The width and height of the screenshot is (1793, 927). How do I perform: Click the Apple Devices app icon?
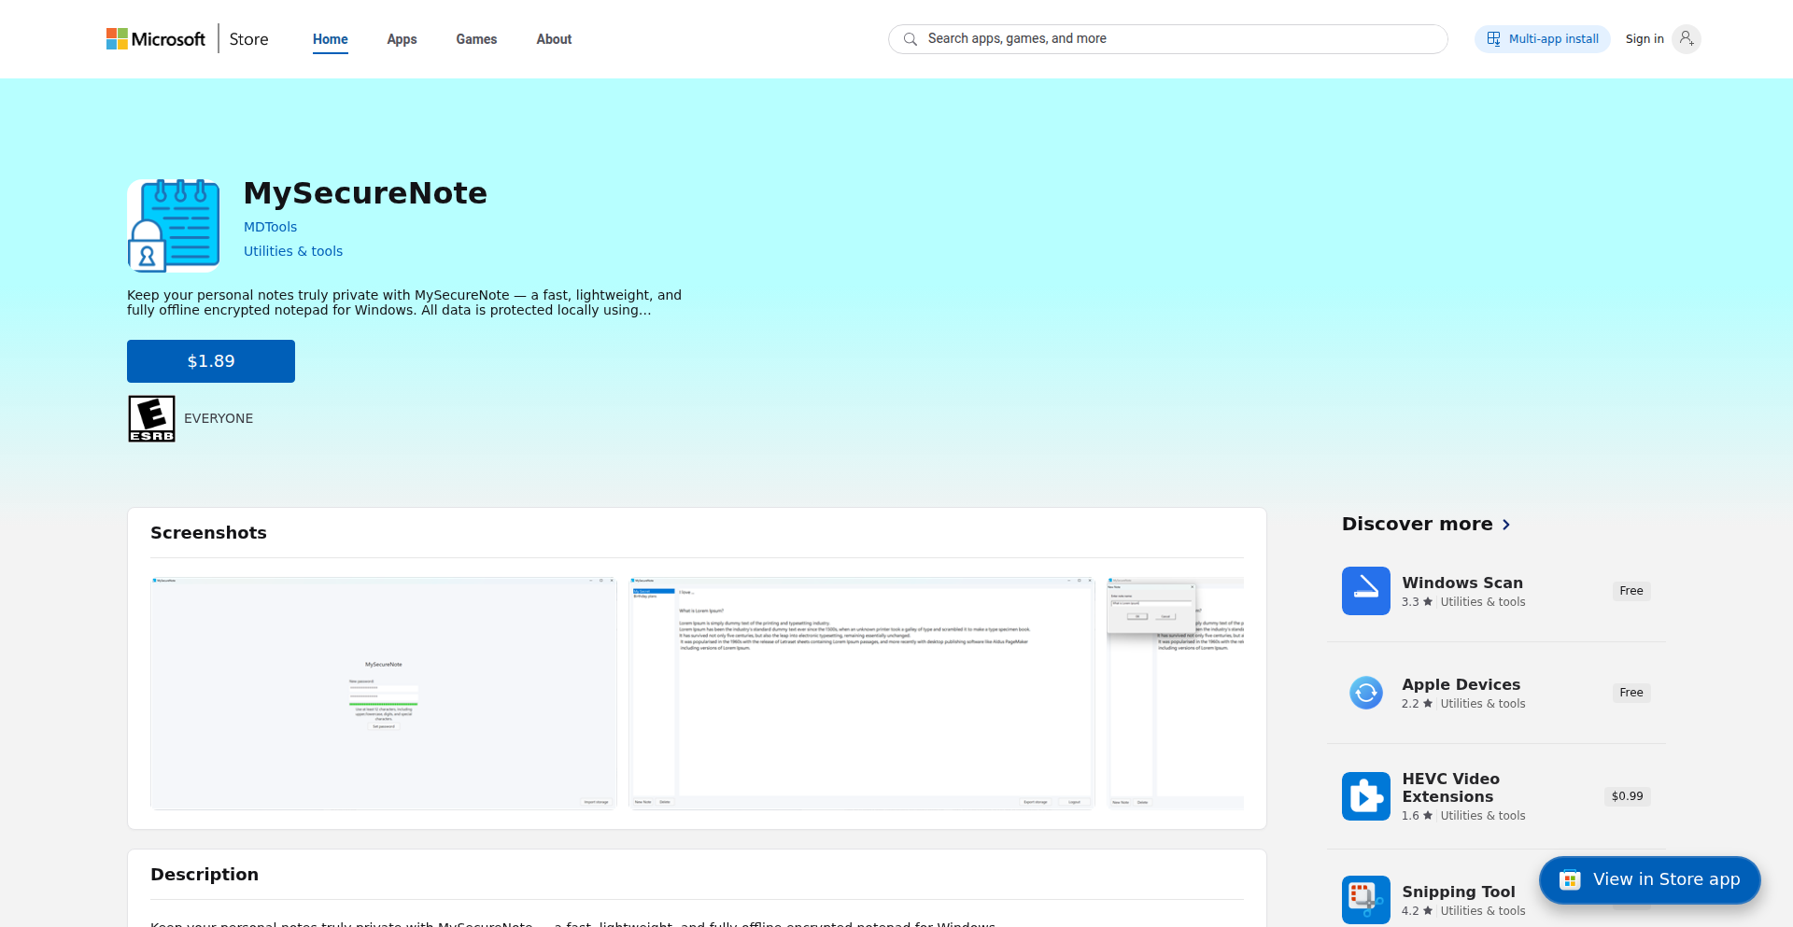(x=1366, y=693)
